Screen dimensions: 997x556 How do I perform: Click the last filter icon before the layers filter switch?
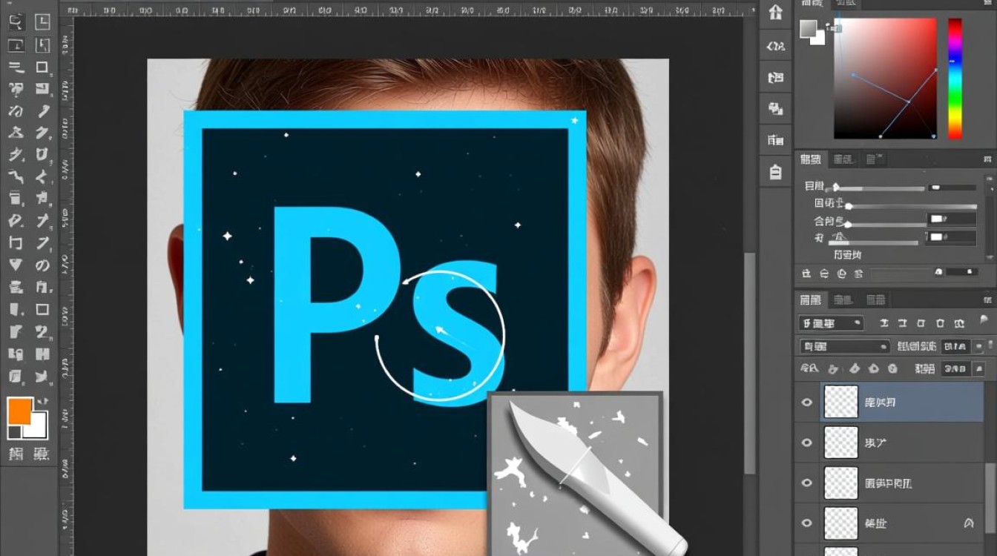(960, 323)
